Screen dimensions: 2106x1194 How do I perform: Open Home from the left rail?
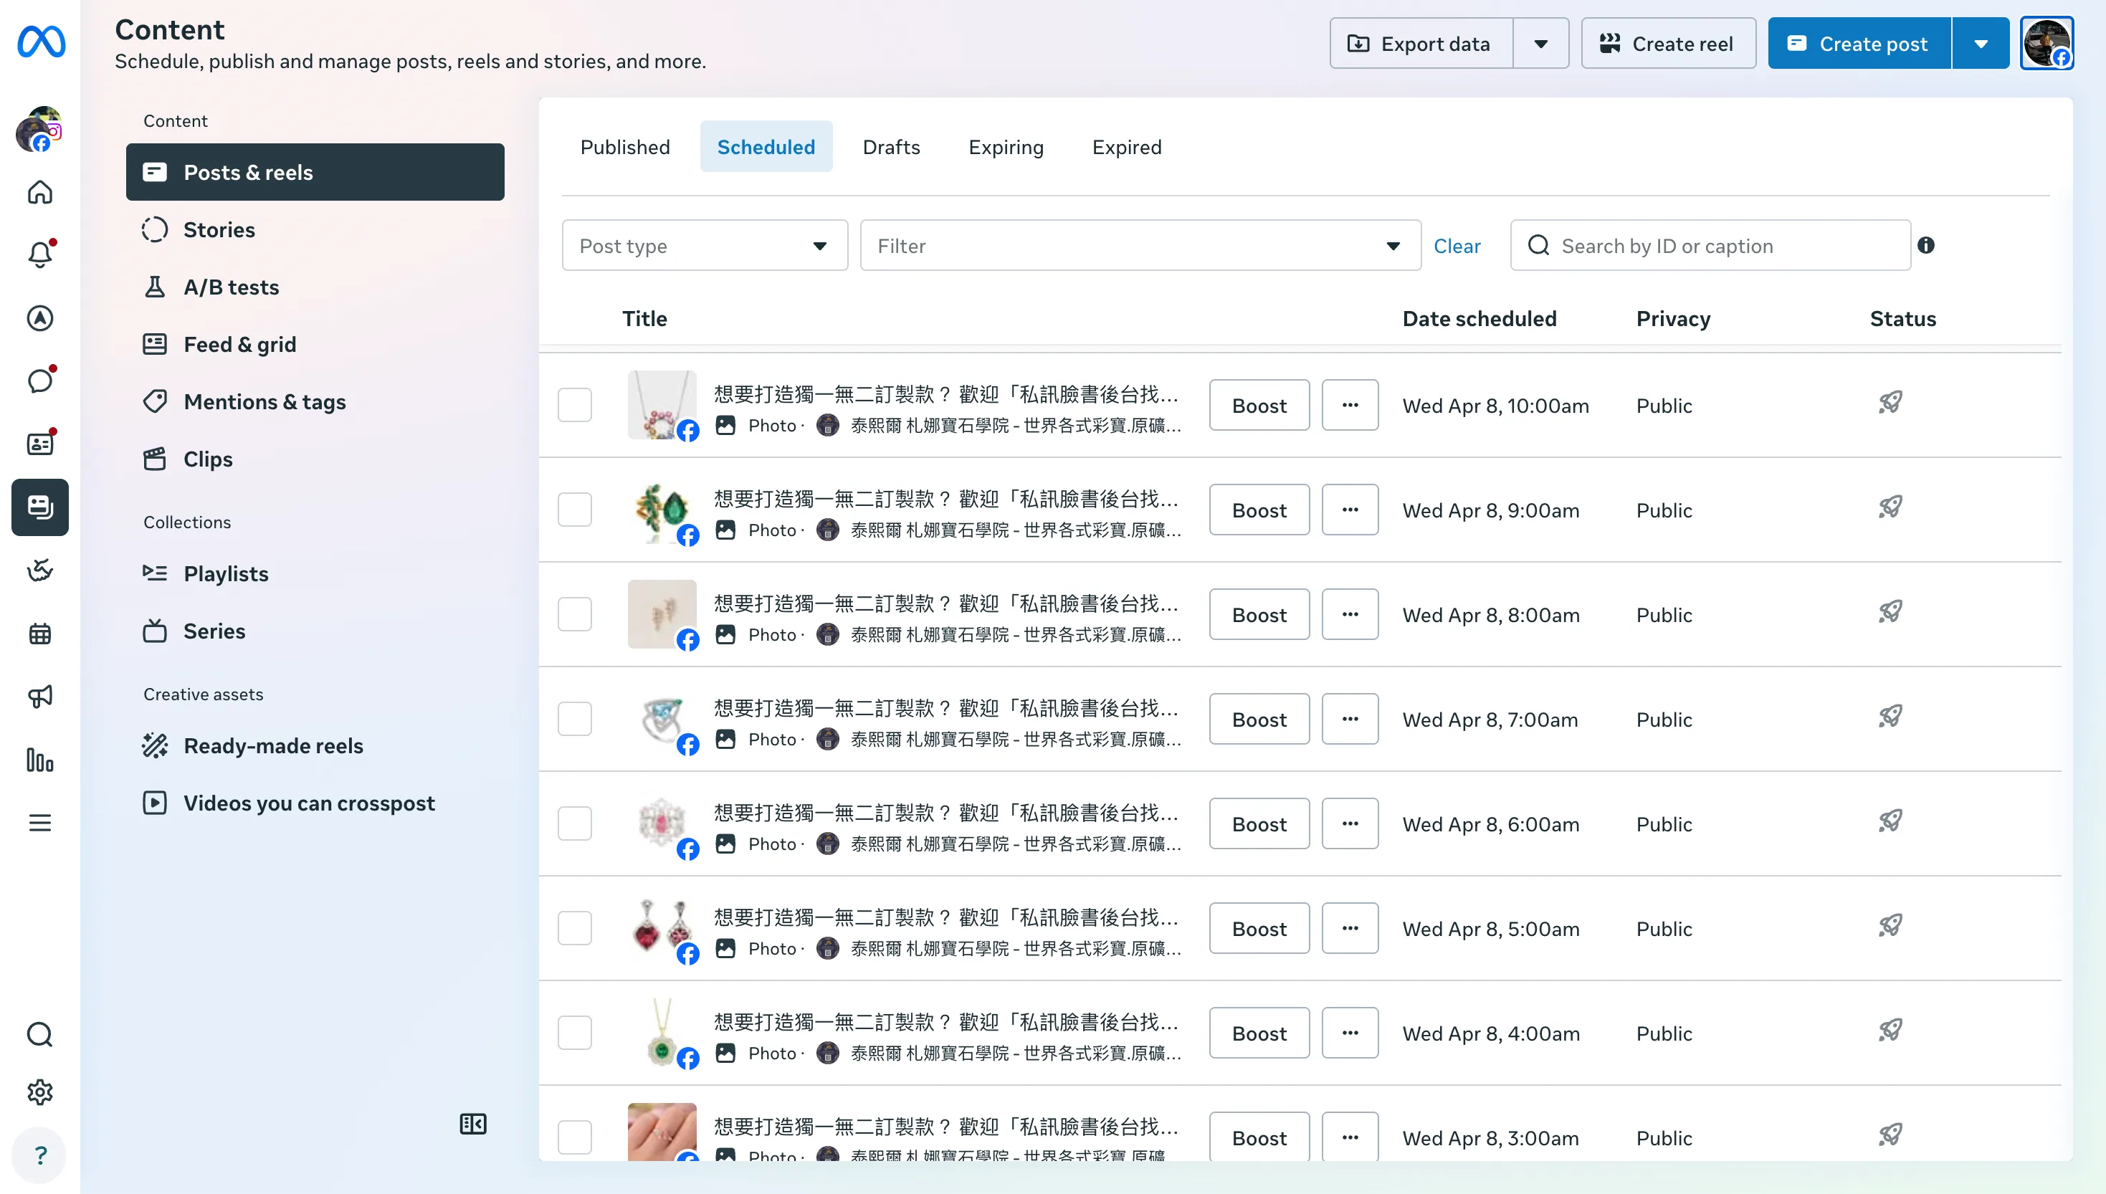40,193
